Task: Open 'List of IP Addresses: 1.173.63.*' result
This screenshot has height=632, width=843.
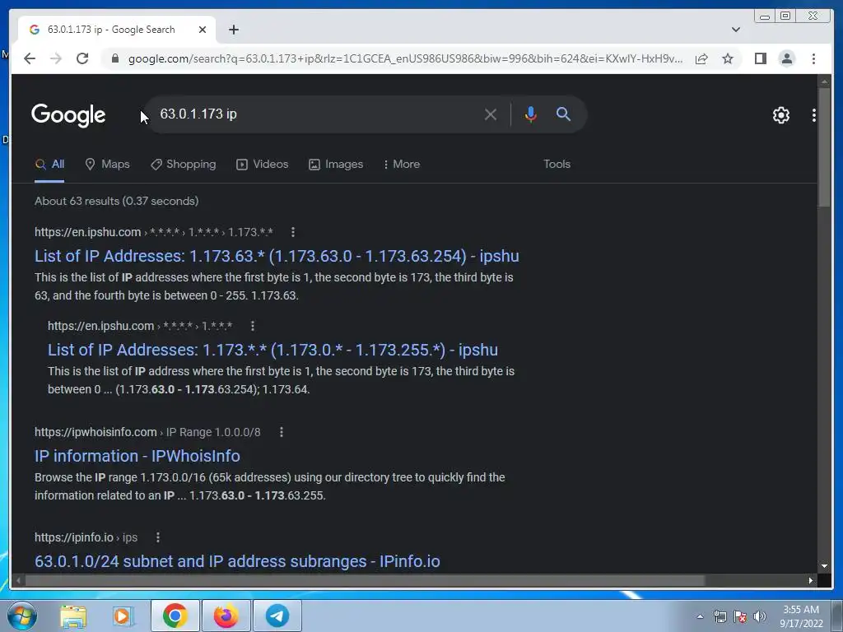Action: click(x=277, y=256)
